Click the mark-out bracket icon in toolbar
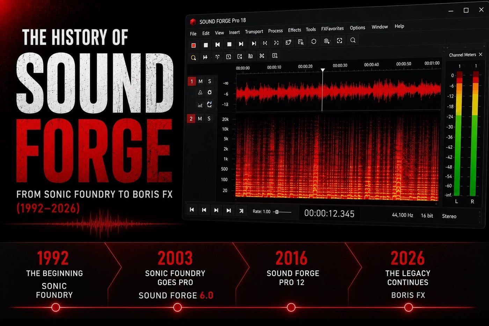Screen dimensions: 489x326 point(276,43)
